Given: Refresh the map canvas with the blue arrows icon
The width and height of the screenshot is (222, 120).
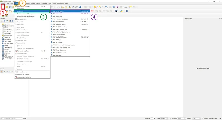Looking at the screenshot, I should click(80, 7).
